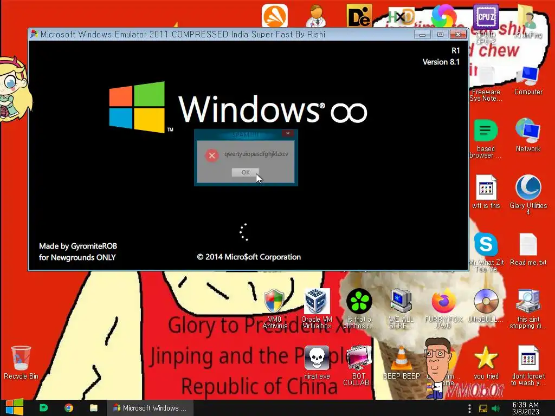Close the small SPAM error dialog
Viewport: 555px width, 416px height.
point(288,133)
